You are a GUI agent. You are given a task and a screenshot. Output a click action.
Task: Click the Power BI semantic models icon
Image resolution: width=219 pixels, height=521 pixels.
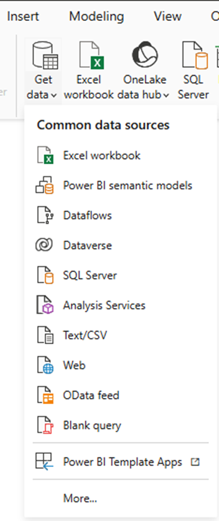(x=45, y=185)
